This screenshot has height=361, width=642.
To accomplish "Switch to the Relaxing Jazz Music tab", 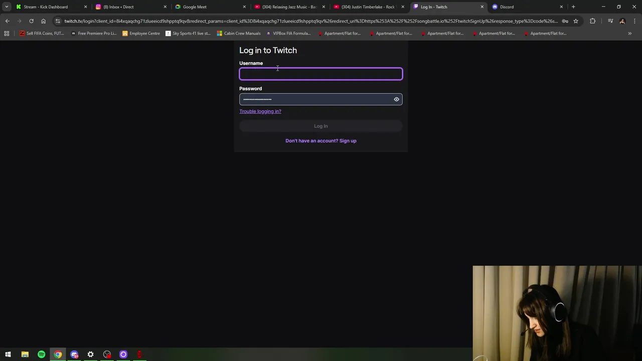I will [x=289, y=7].
